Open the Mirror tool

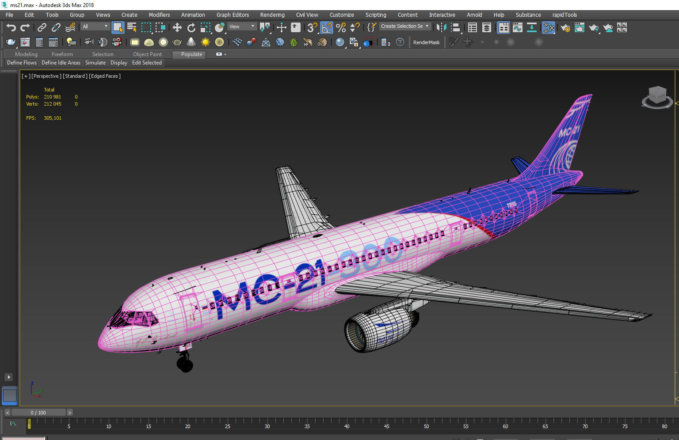(441, 27)
